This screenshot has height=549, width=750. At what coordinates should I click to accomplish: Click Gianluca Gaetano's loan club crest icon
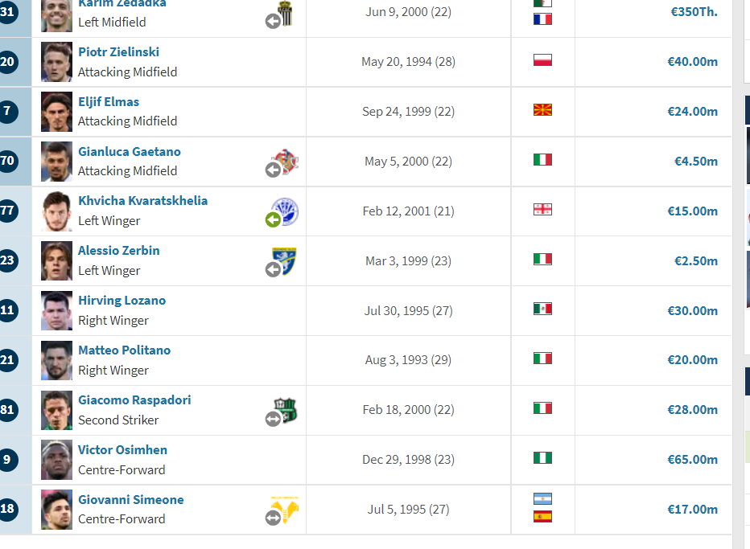click(x=285, y=162)
